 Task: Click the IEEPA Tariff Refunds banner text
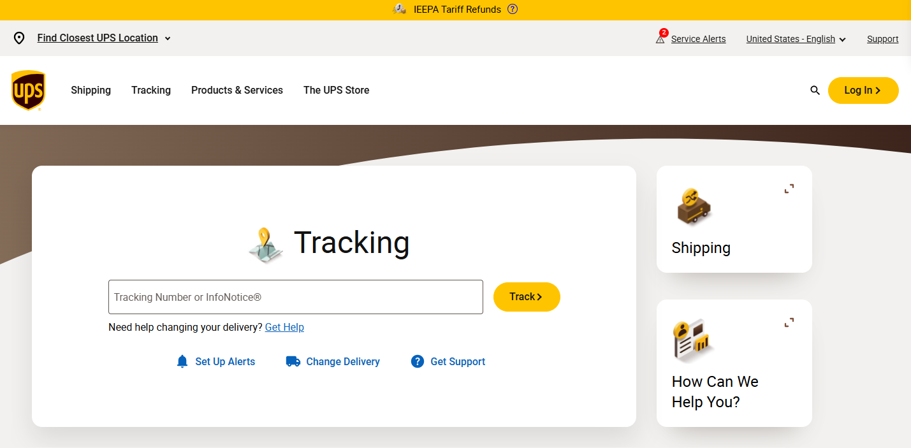(x=458, y=10)
